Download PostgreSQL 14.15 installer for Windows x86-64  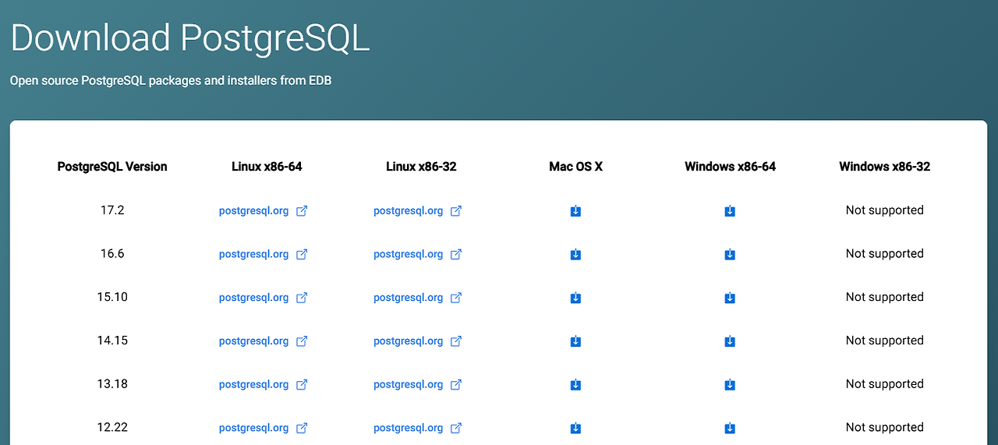pos(730,341)
